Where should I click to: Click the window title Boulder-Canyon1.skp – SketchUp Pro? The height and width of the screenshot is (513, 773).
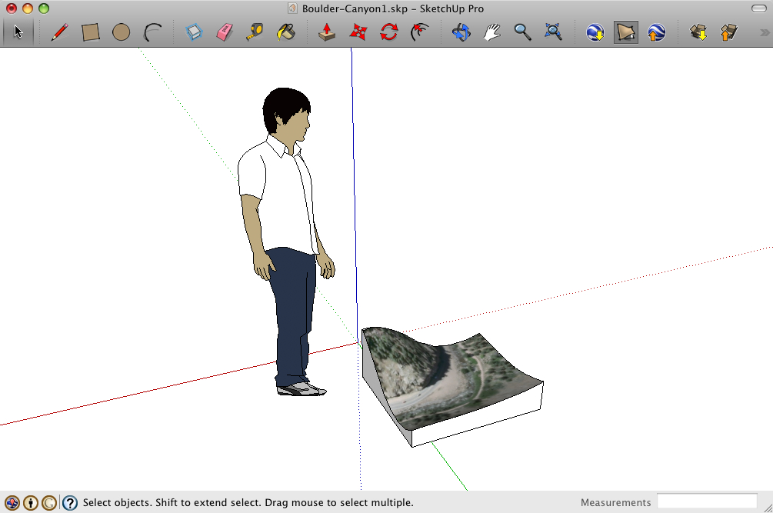click(393, 9)
